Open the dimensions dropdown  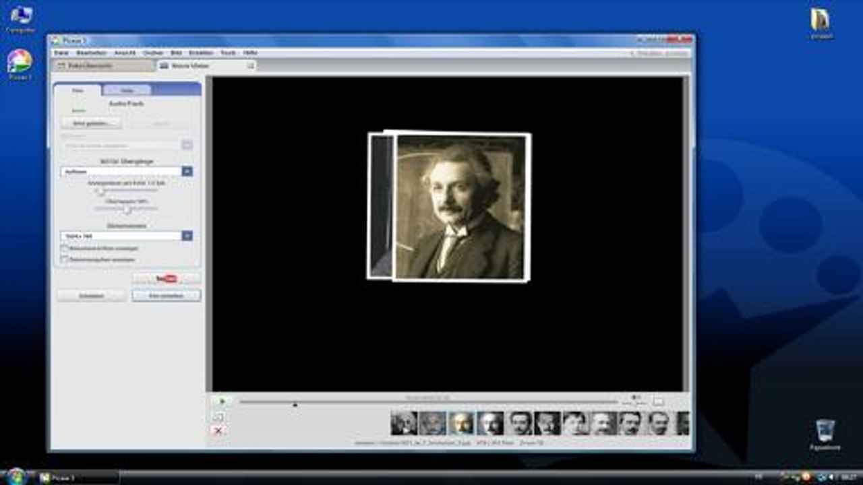127,236
